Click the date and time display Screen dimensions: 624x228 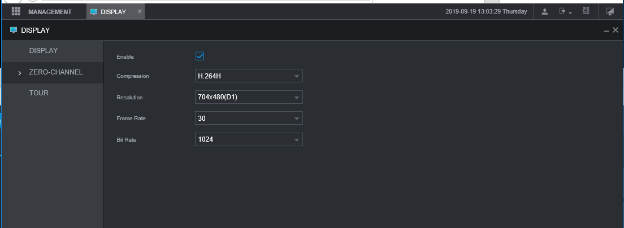pyautogui.click(x=486, y=12)
